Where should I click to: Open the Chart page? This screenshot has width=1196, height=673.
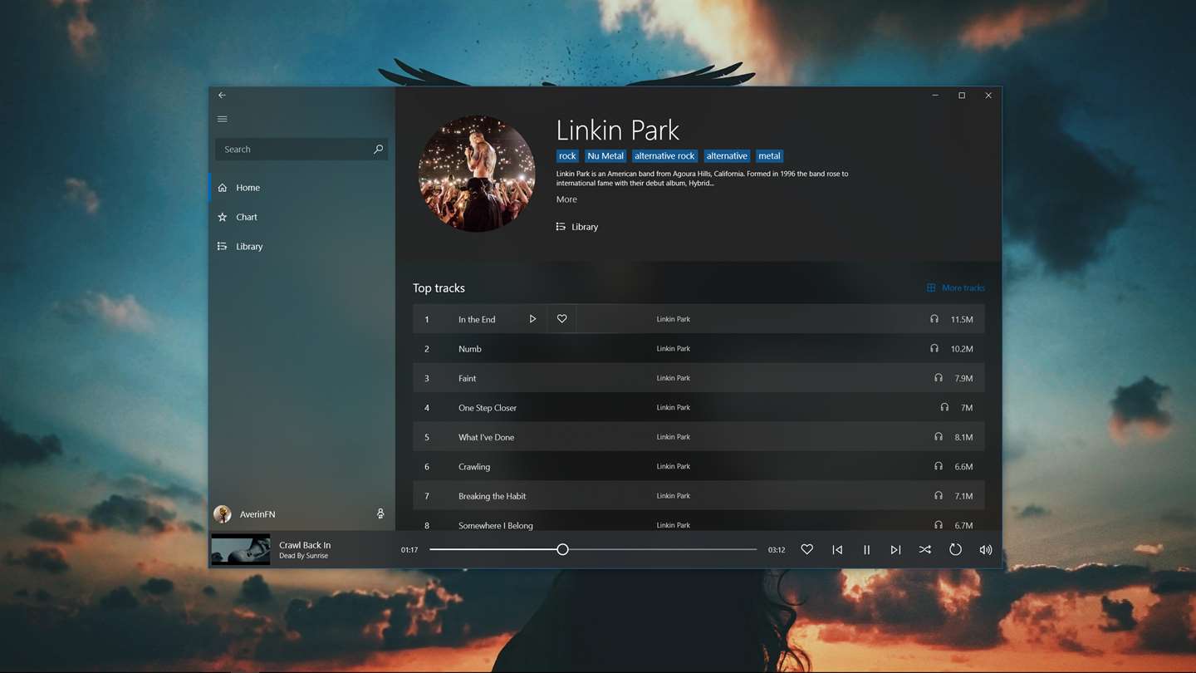pos(301,217)
